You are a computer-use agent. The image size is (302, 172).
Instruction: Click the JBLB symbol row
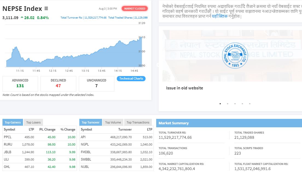click(x=40, y=152)
